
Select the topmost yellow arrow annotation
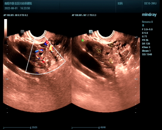pos(111,45)
